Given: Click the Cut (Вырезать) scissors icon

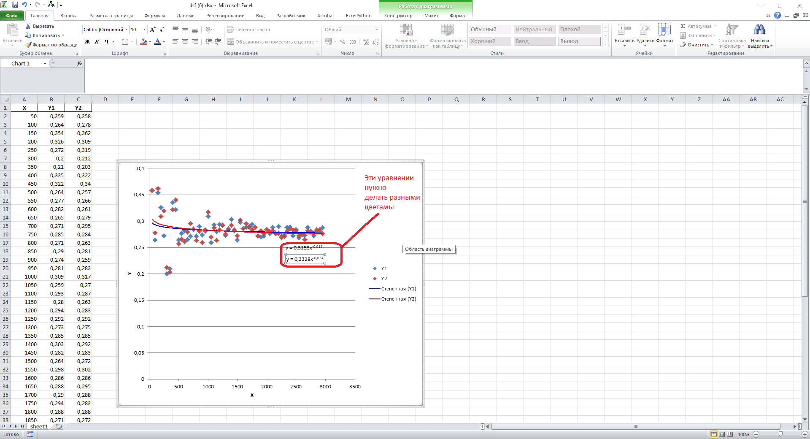Looking at the screenshot, I should (x=28, y=26).
